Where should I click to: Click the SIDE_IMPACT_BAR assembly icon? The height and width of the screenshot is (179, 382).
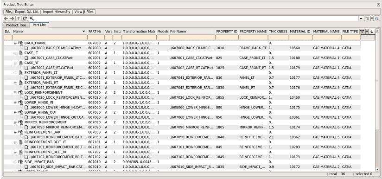coord(21,162)
